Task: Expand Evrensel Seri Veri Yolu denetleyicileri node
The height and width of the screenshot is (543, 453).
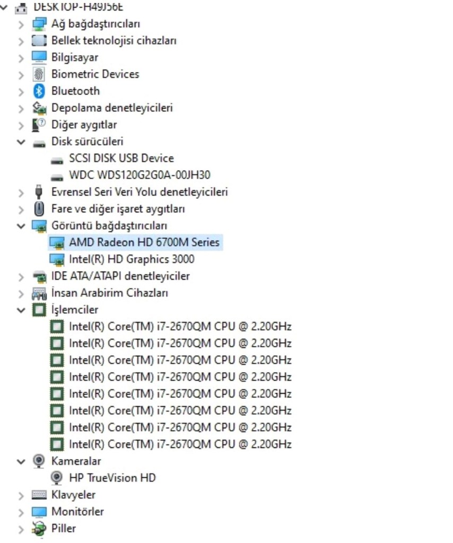Action: 21,192
